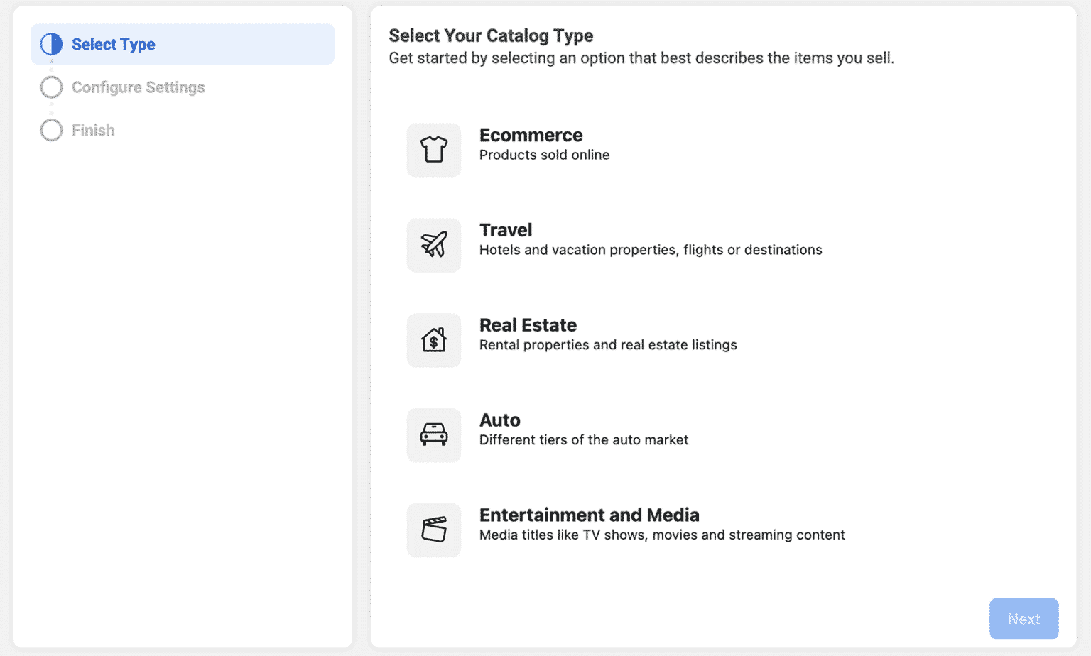This screenshot has height=656, width=1091.
Task: Jump to the Finish step label
Action: coord(93,130)
